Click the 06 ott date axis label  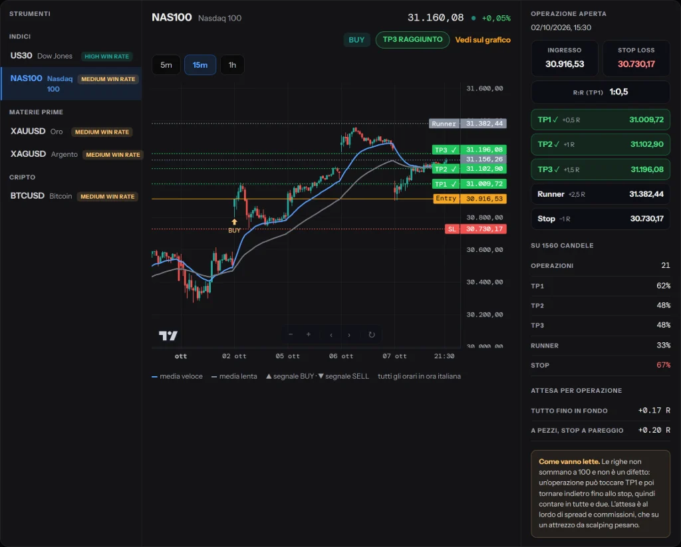341,356
